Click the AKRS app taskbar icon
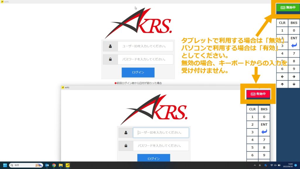300x169 pixels. pos(67,165)
